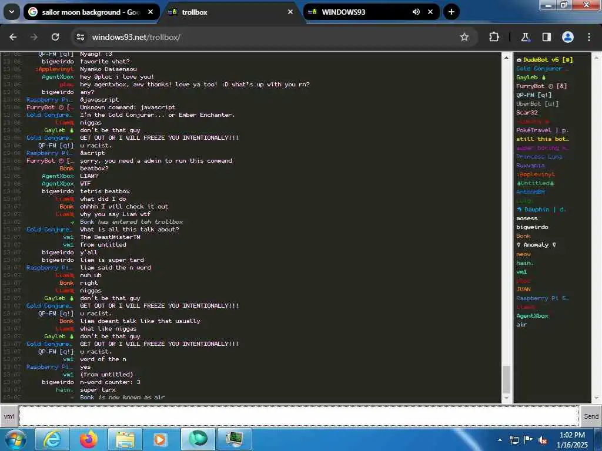Go forward to next page
The width and height of the screenshot is (602, 451).
[x=34, y=37]
